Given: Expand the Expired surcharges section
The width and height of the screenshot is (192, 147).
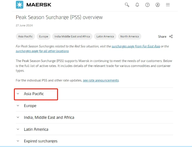Looking at the screenshot, I should [x=41, y=141].
